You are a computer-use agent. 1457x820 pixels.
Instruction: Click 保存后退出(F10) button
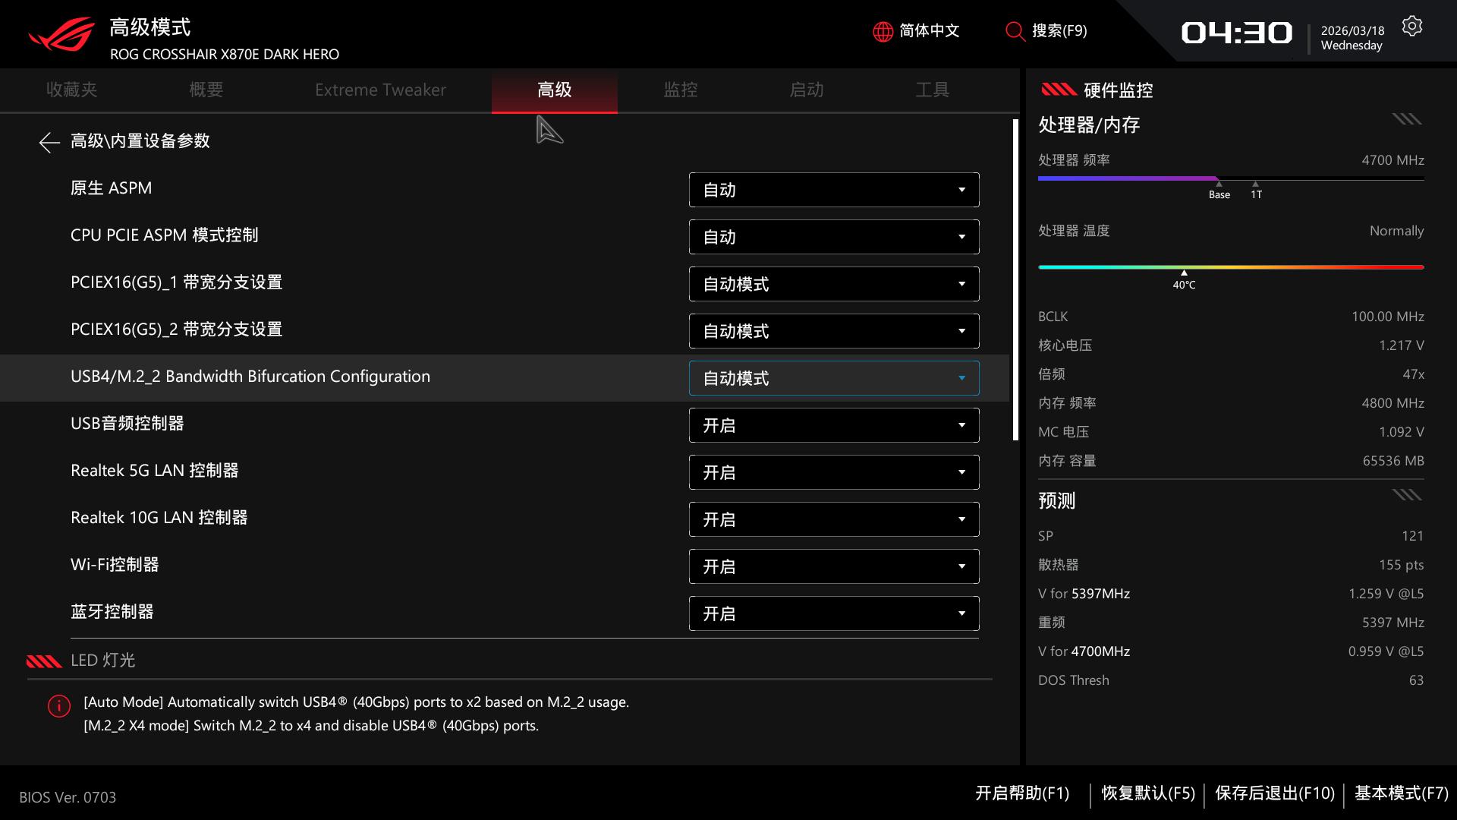(1274, 793)
